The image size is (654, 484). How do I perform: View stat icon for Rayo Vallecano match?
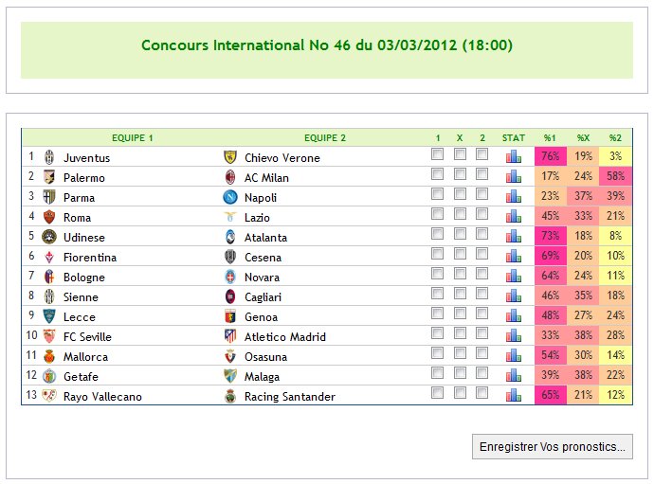tap(513, 395)
